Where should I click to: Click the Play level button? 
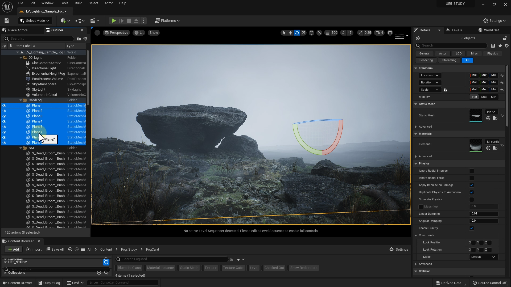coord(113,21)
